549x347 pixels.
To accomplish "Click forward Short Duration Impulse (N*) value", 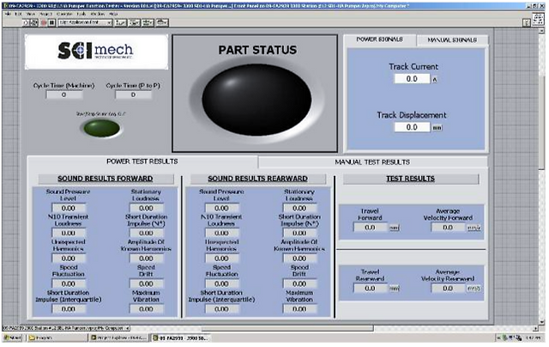I will tap(146, 233).
